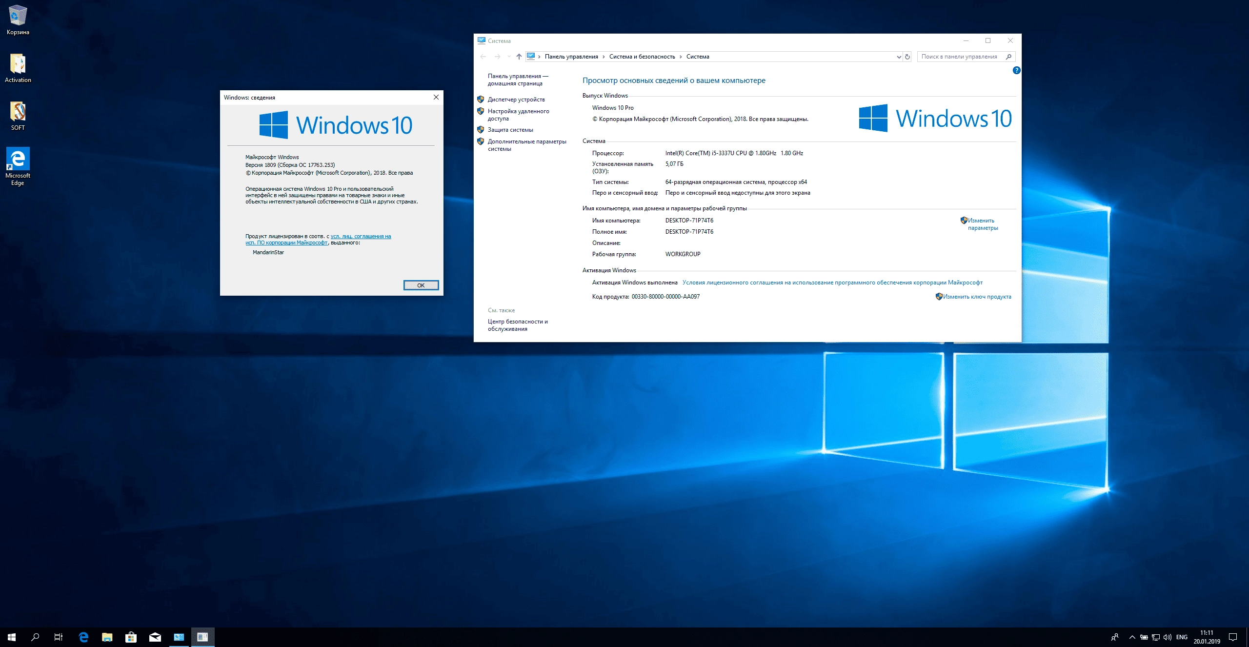Viewport: 1249px width, 647px height.
Task: Open Task View on the taskbar
Action: pyautogui.click(x=59, y=637)
